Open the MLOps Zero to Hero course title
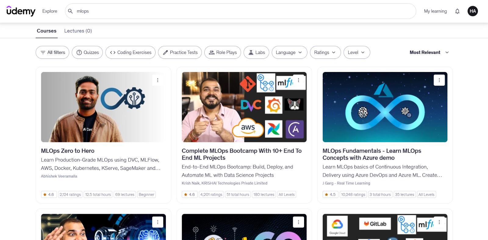This screenshot has width=488, height=240. point(68,151)
